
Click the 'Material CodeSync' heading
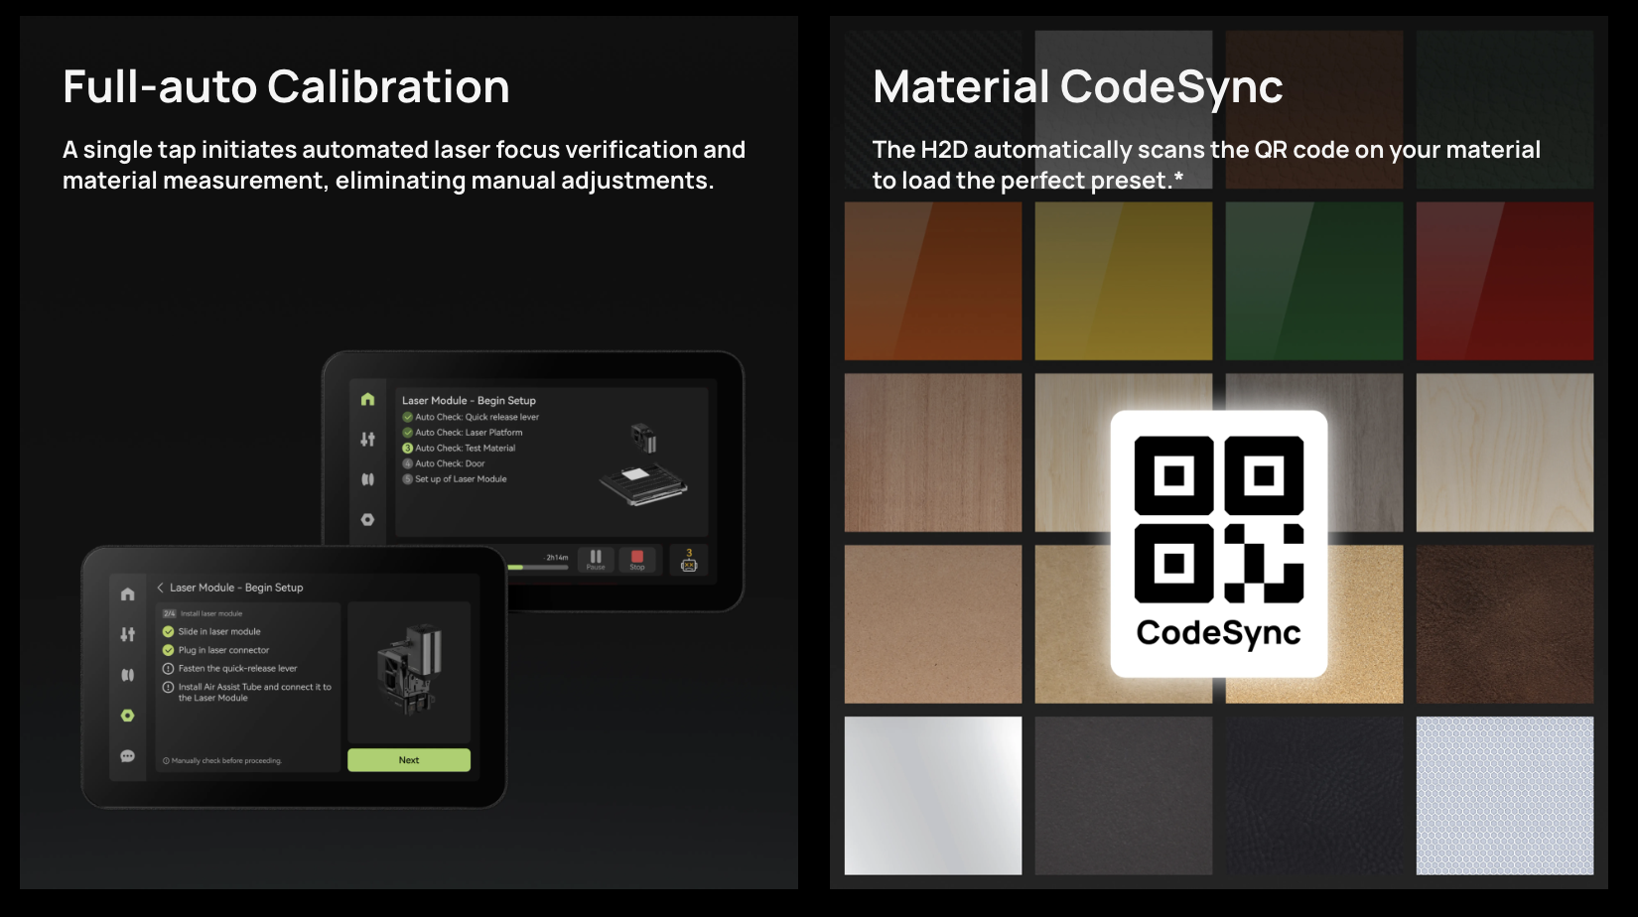pyautogui.click(x=1078, y=87)
